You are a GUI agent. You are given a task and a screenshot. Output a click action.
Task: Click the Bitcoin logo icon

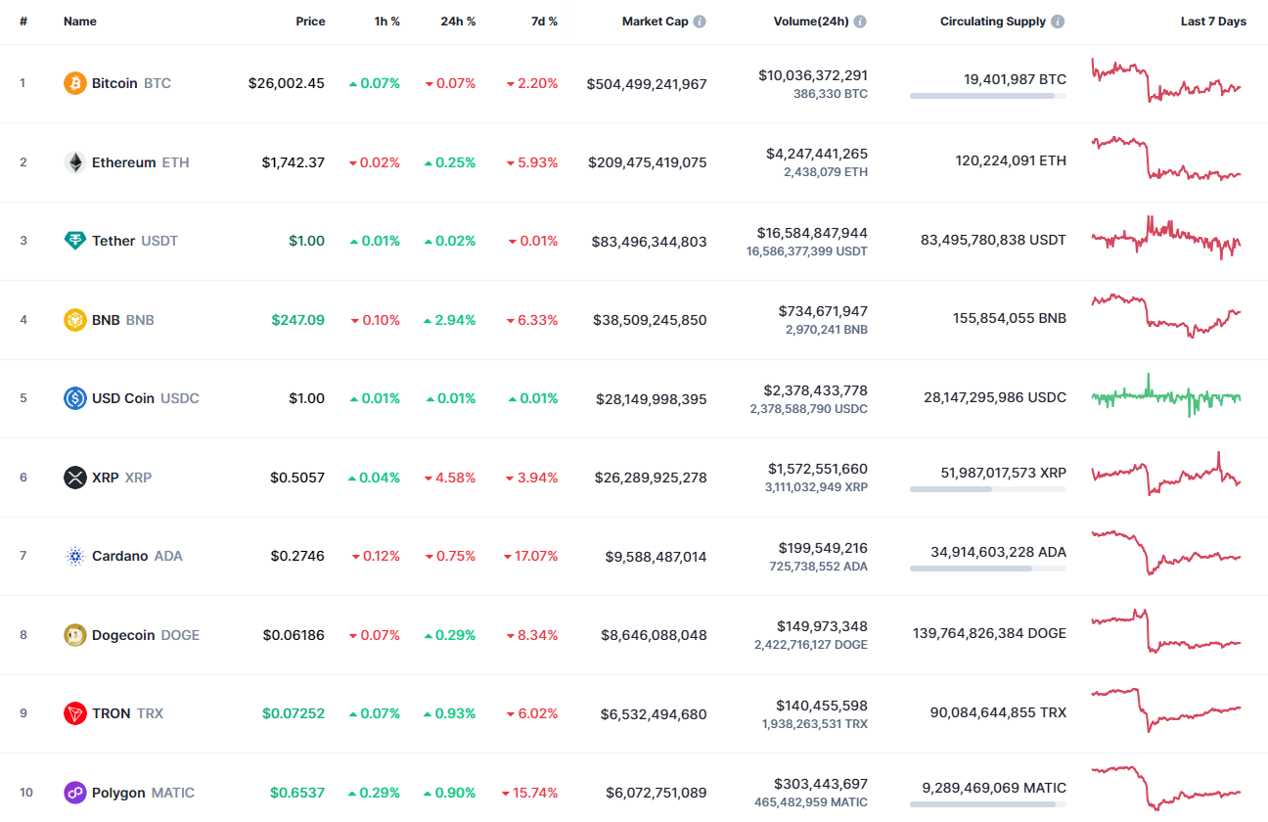click(73, 82)
